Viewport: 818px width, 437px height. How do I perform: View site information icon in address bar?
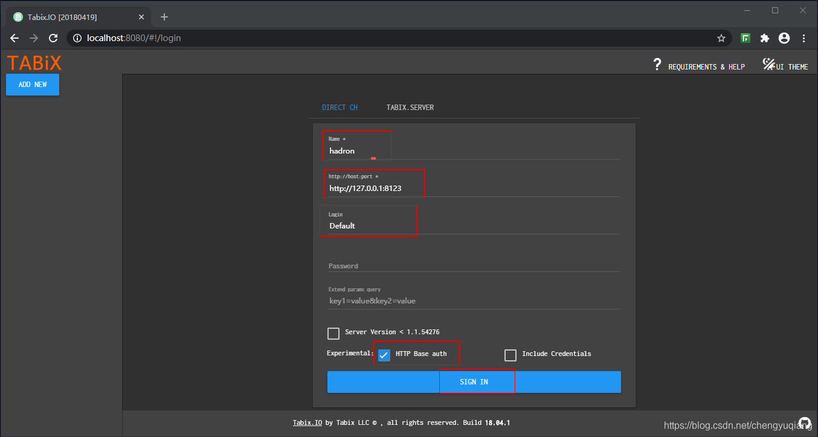point(77,38)
